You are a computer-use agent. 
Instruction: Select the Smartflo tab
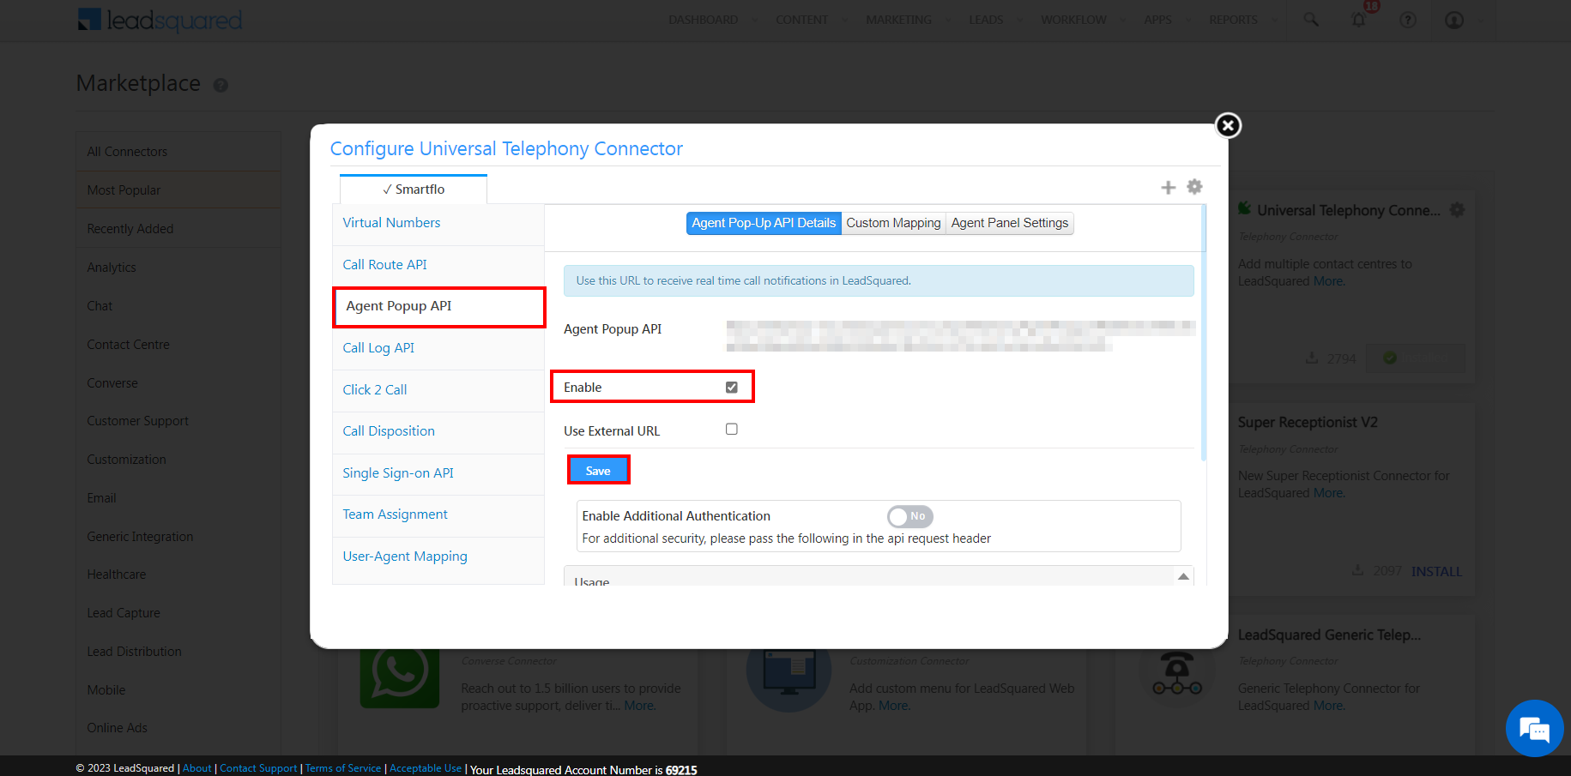[x=414, y=189]
